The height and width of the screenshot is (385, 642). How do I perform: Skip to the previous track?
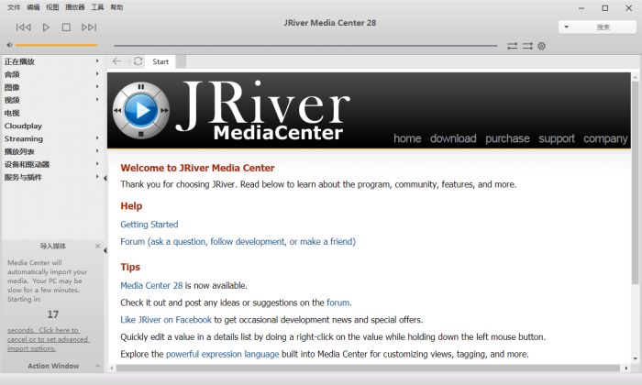(x=23, y=27)
